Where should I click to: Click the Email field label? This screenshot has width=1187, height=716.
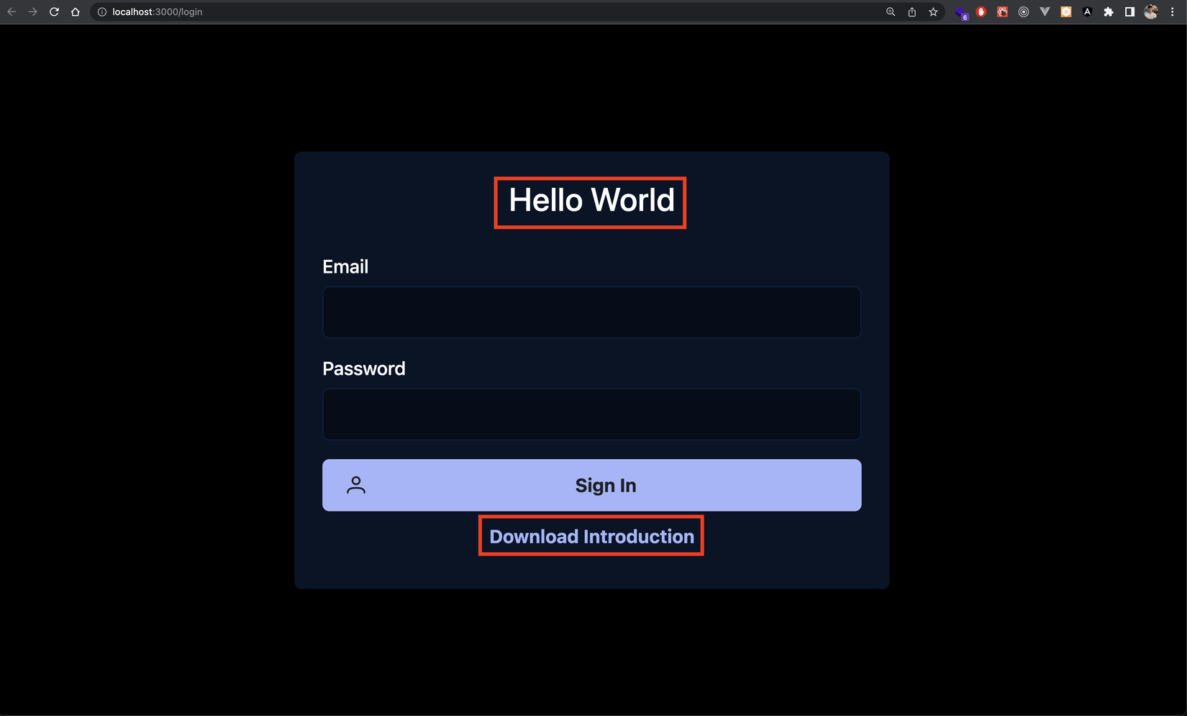click(345, 267)
